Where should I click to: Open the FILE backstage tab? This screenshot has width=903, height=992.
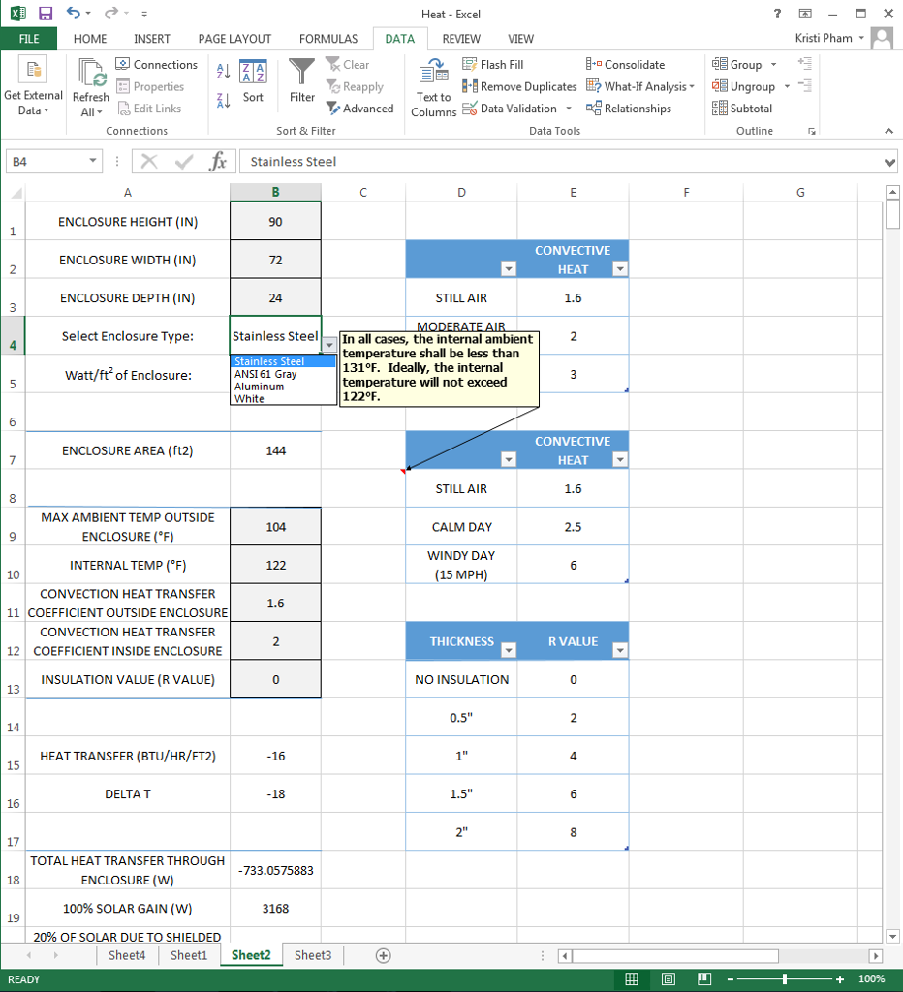pos(29,39)
